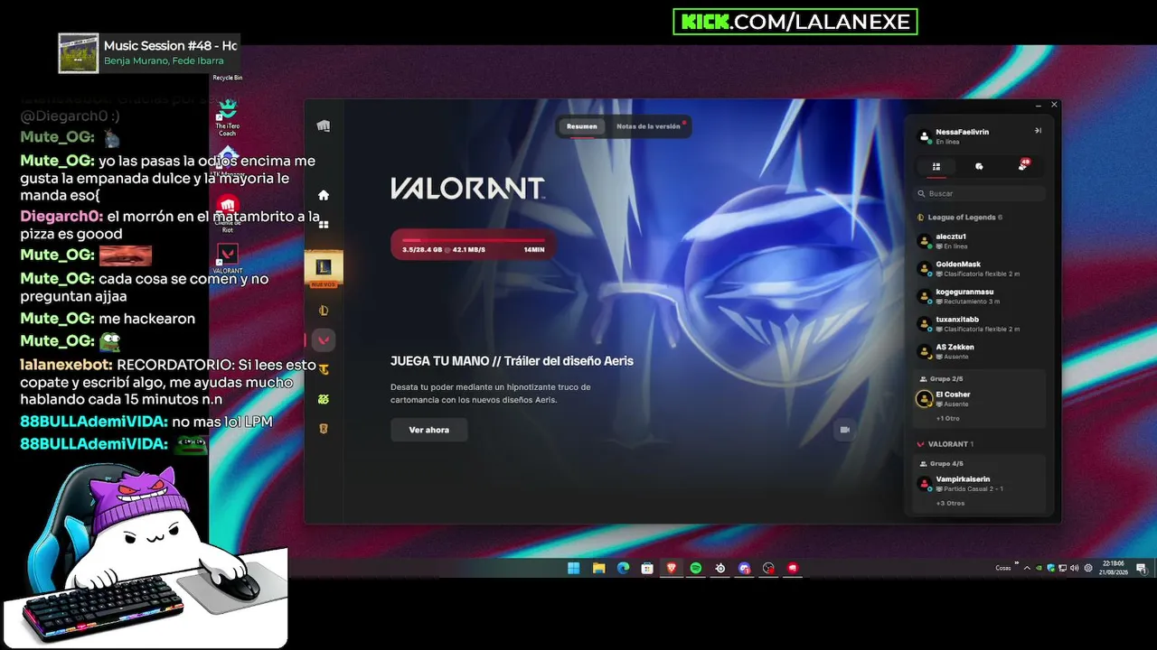Select friend GoldenMask
The height and width of the screenshot is (650, 1157).
click(980, 269)
